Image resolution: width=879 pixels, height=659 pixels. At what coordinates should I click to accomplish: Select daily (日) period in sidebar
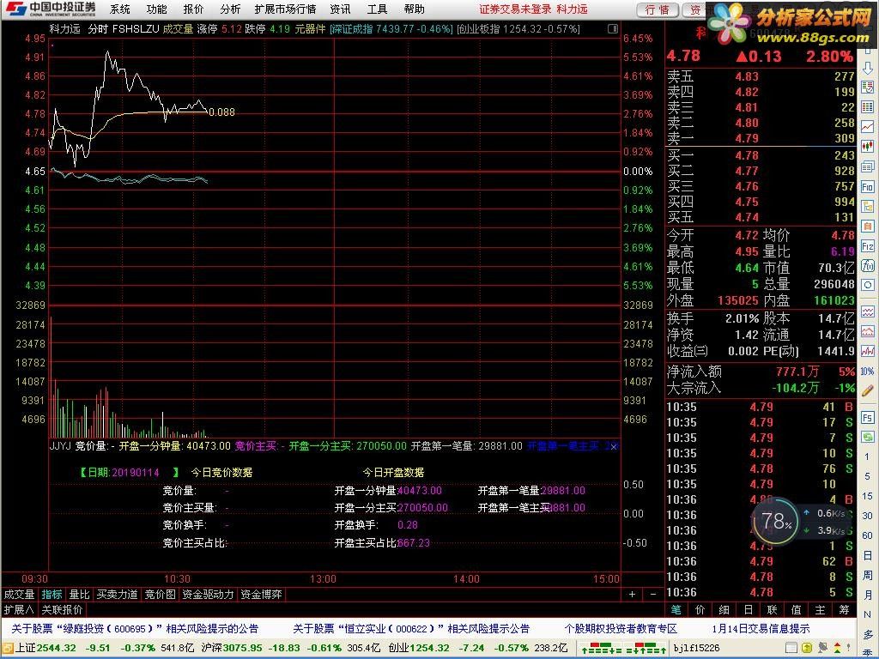pos(867,555)
